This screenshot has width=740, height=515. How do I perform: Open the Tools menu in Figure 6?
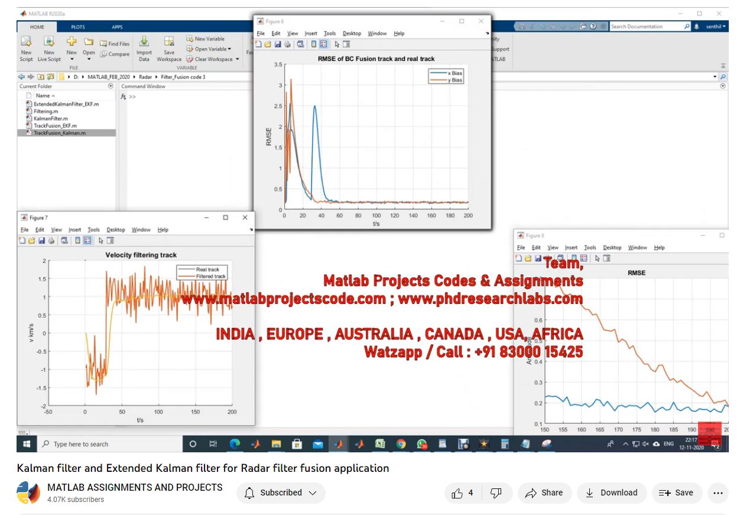coord(330,34)
